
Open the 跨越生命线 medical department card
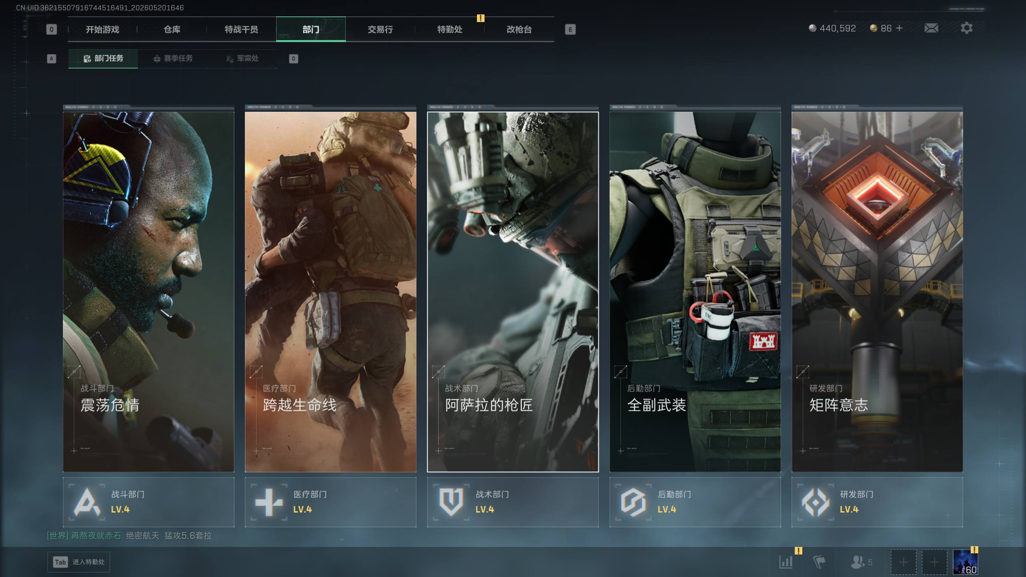tap(331, 292)
